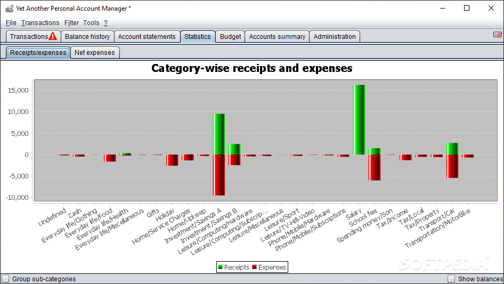The image size is (504, 284).
Task: Open the Tools menu
Action: [x=91, y=23]
